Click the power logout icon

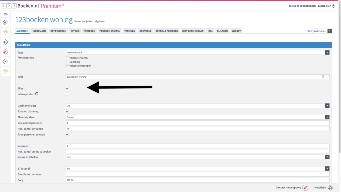(x=334, y=6)
